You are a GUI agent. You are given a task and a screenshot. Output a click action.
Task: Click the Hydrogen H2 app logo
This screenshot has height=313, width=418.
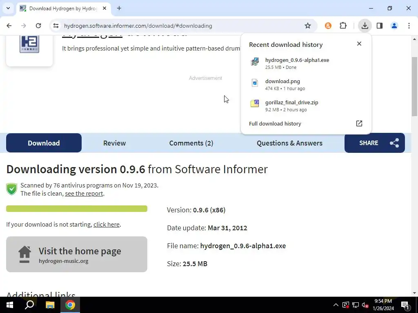(x=29, y=44)
